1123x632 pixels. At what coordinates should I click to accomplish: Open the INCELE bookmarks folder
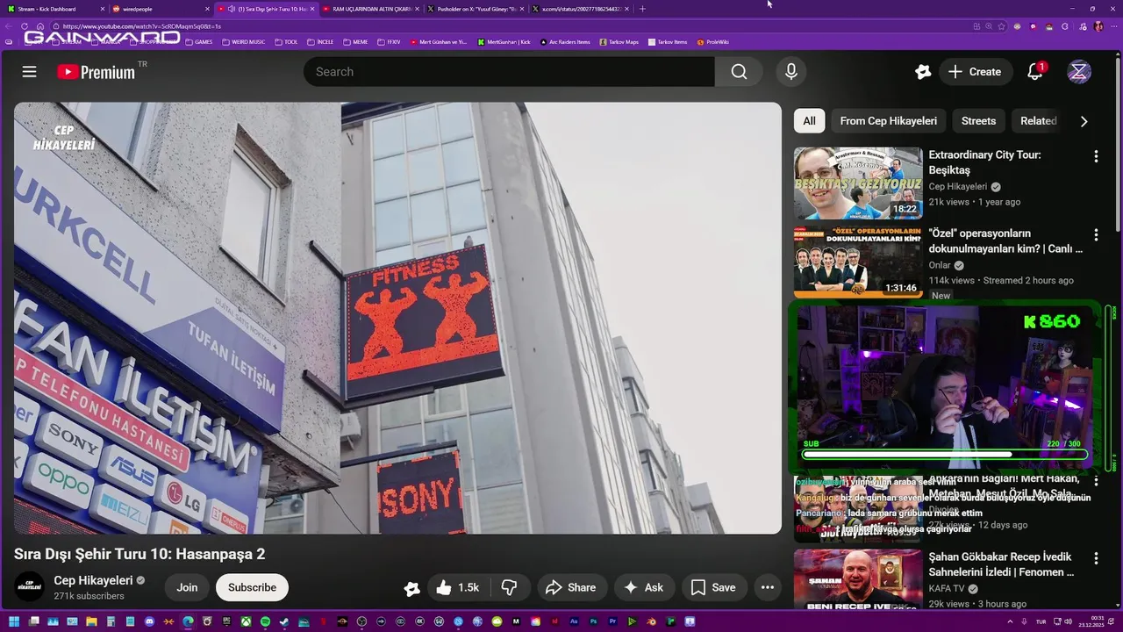(320, 41)
